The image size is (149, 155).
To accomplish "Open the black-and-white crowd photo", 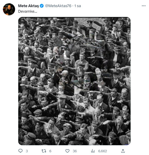I will (74, 81).
